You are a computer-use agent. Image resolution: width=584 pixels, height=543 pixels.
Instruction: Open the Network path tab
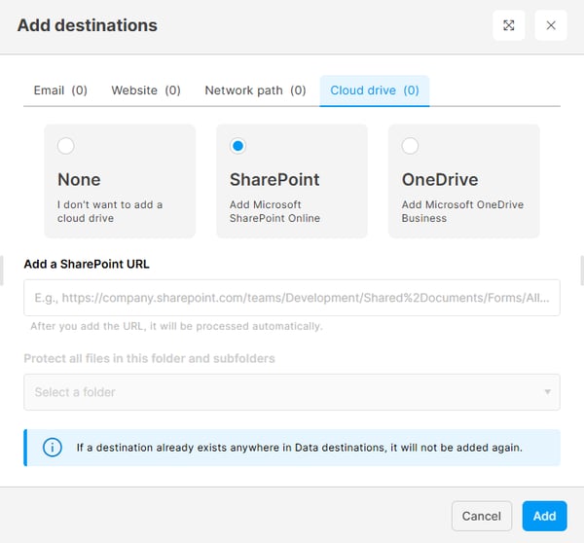pyautogui.click(x=255, y=90)
